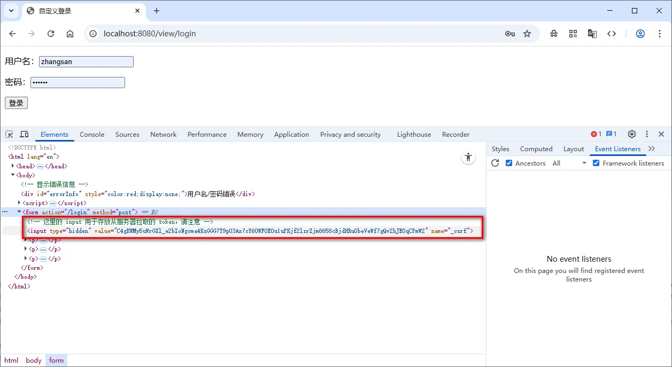Collapse the form element node
Screen dimensions: 672x367
click(19, 212)
